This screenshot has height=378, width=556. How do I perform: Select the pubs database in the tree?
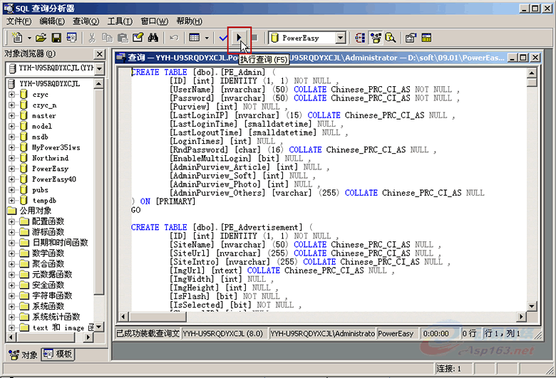(40, 190)
